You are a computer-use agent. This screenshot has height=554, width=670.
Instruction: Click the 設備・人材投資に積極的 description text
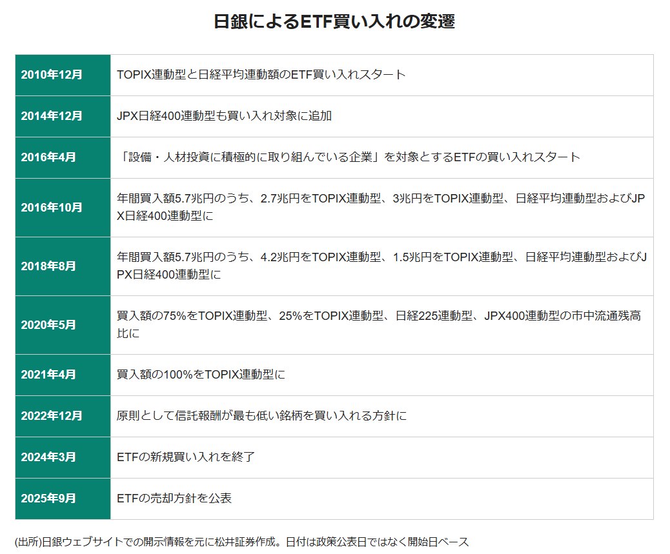point(349,157)
